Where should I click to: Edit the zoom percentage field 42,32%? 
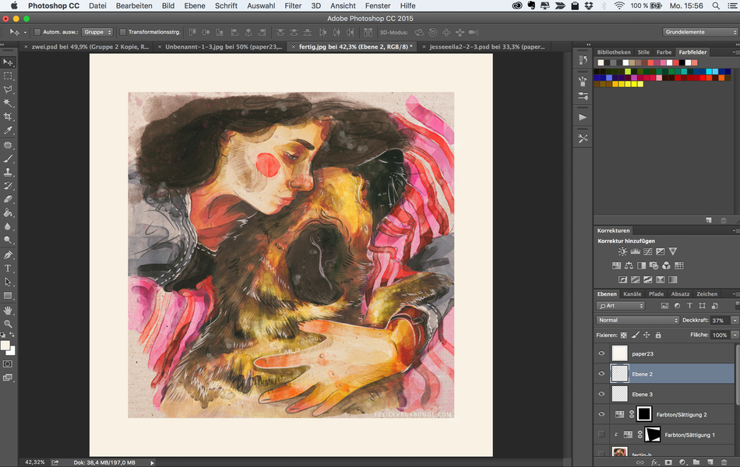(x=34, y=462)
